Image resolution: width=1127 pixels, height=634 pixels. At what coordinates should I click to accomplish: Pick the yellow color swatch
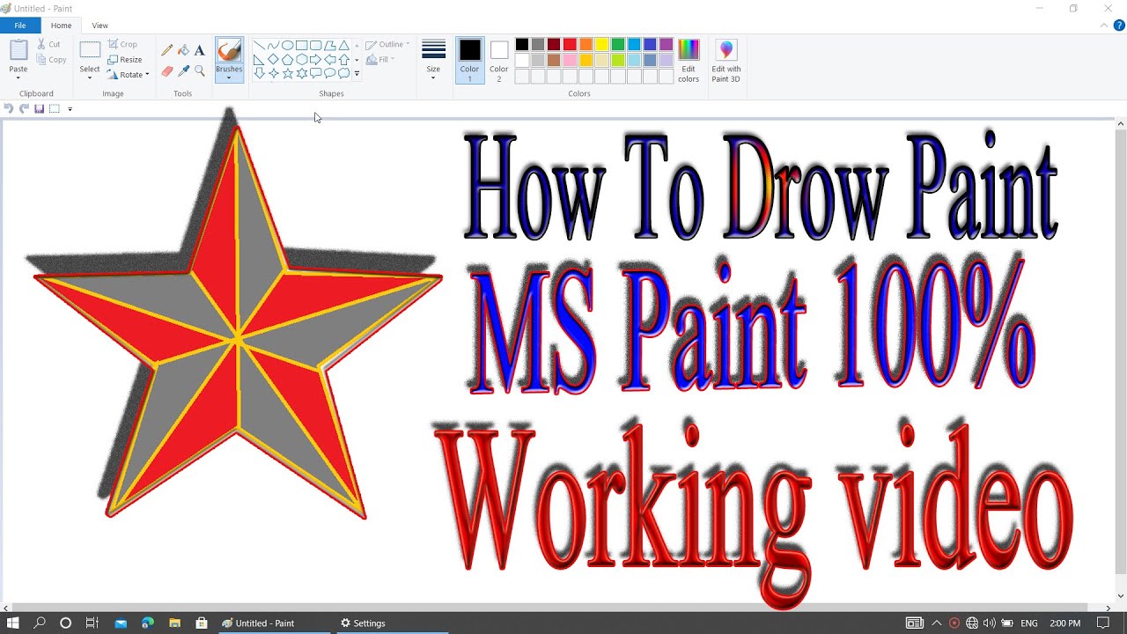601,44
